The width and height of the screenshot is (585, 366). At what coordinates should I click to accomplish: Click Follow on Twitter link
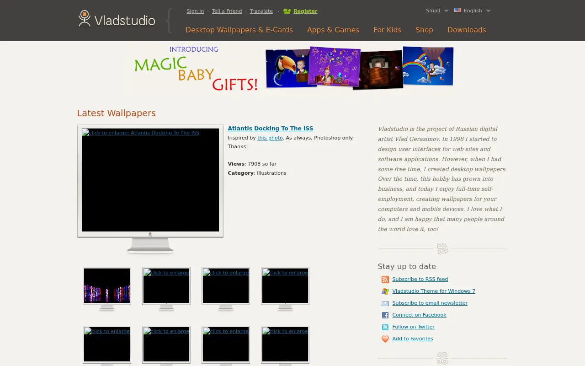pos(413,327)
